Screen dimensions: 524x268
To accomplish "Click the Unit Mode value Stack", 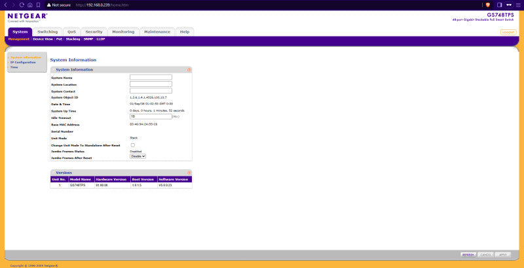I will [134, 138].
